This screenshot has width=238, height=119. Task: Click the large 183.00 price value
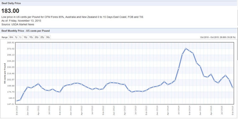(10, 11)
